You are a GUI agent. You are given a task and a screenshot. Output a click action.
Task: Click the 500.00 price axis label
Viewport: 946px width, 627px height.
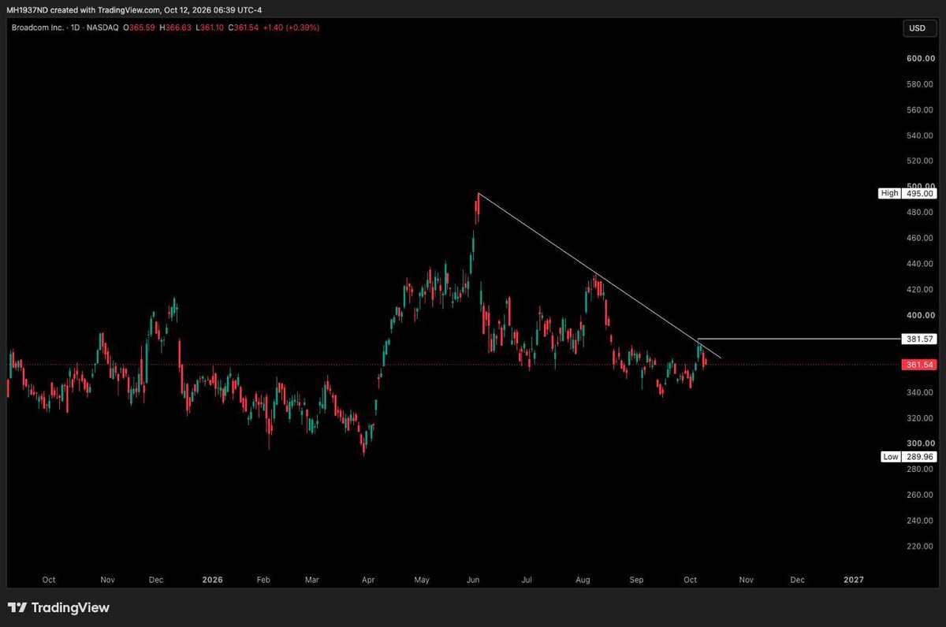click(920, 187)
